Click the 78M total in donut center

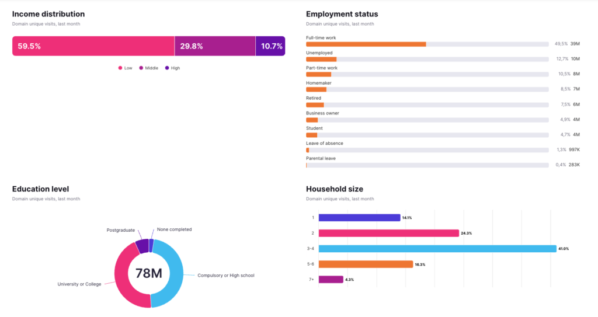point(149,273)
